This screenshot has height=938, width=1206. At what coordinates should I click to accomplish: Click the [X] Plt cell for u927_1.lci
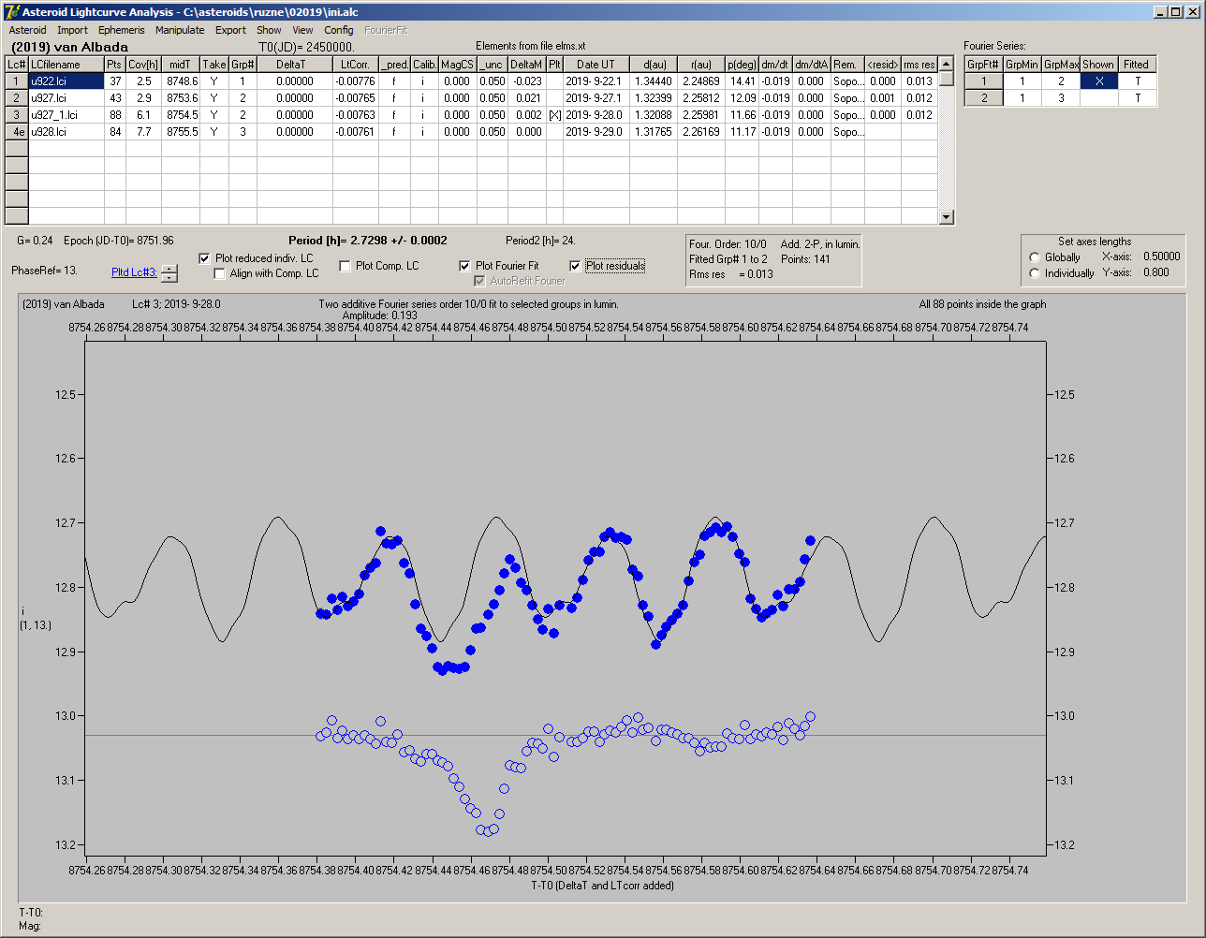coord(554,115)
